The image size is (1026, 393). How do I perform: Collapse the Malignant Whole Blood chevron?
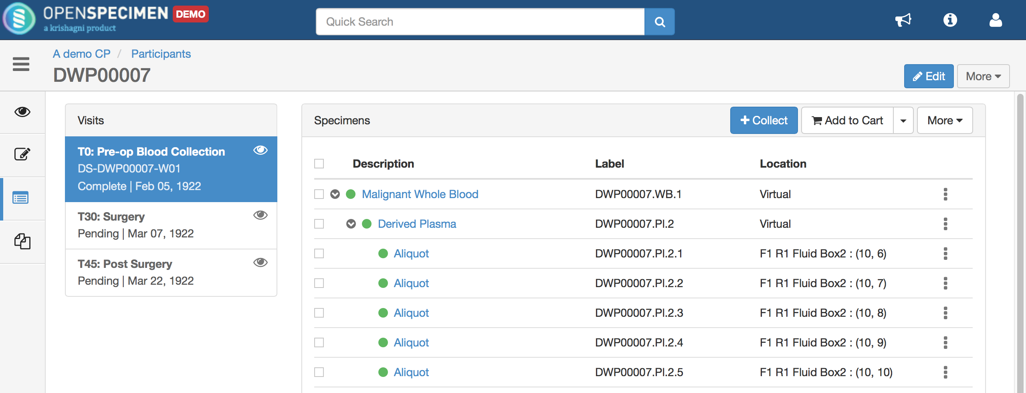pyautogui.click(x=335, y=194)
